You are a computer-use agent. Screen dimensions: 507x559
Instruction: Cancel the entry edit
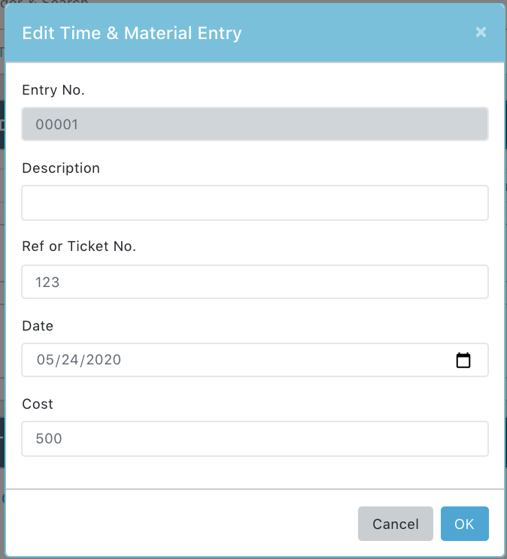click(395, 524)
